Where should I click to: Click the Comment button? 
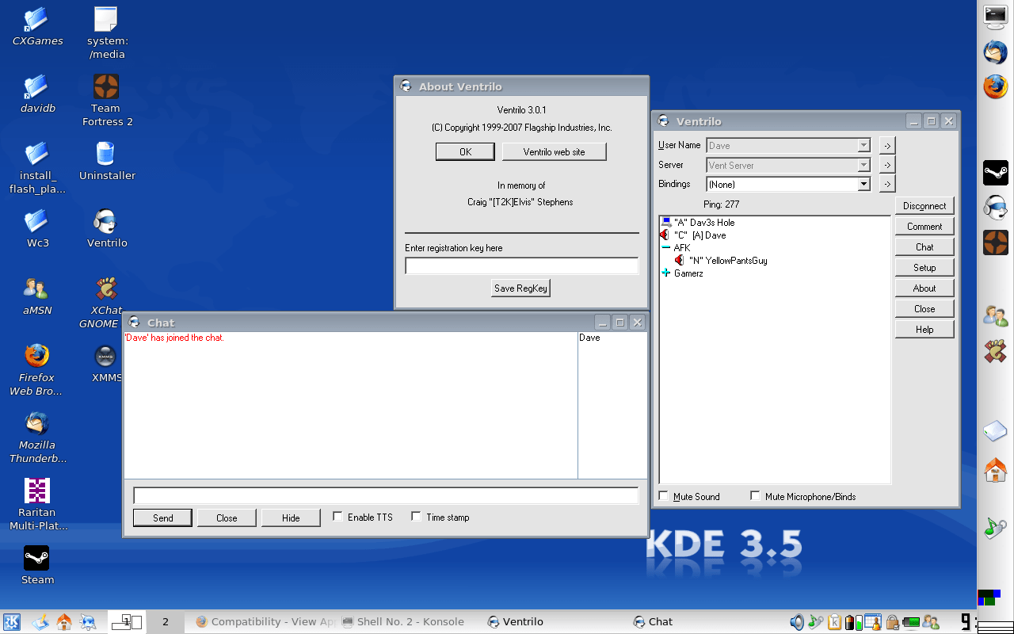click(x=924, y=226)
